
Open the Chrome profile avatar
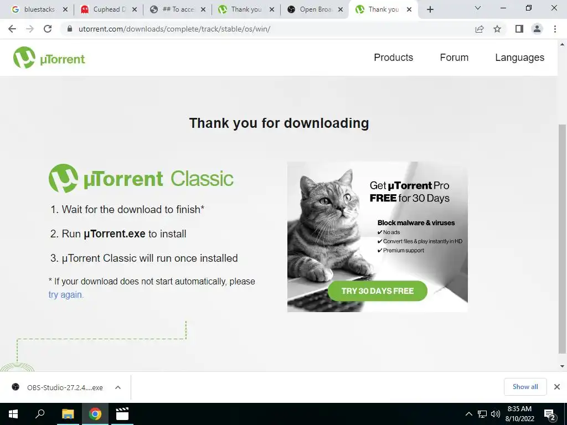pos(537,29)
